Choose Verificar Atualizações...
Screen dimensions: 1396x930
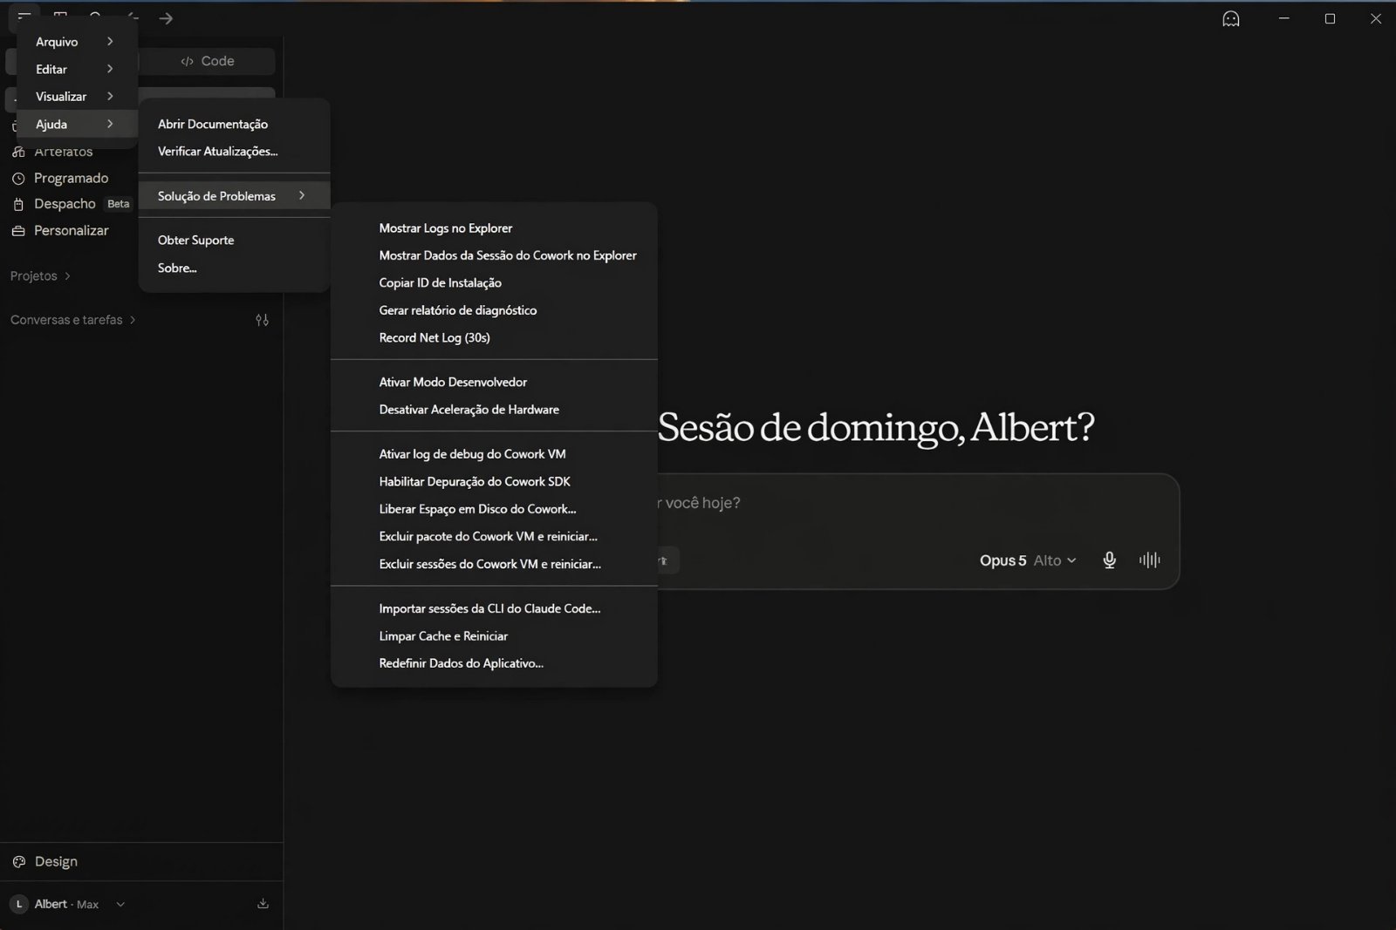[x=234, y=152]
